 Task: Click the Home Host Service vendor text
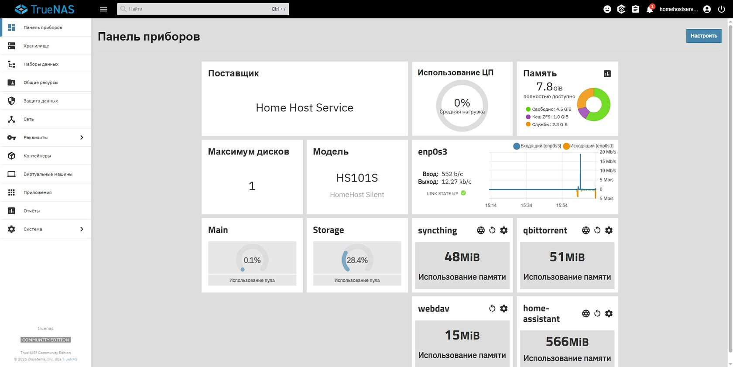(x=305, y=108)
